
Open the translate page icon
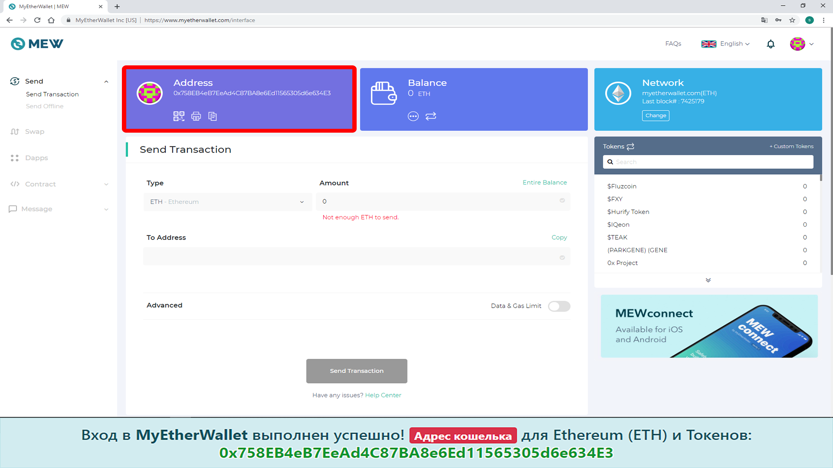tap(764, 20)
